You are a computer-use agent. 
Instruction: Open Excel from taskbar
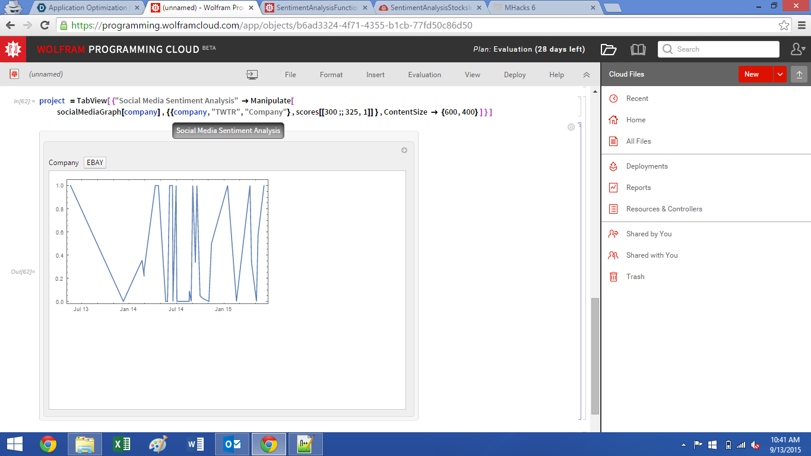coord(122,444)
